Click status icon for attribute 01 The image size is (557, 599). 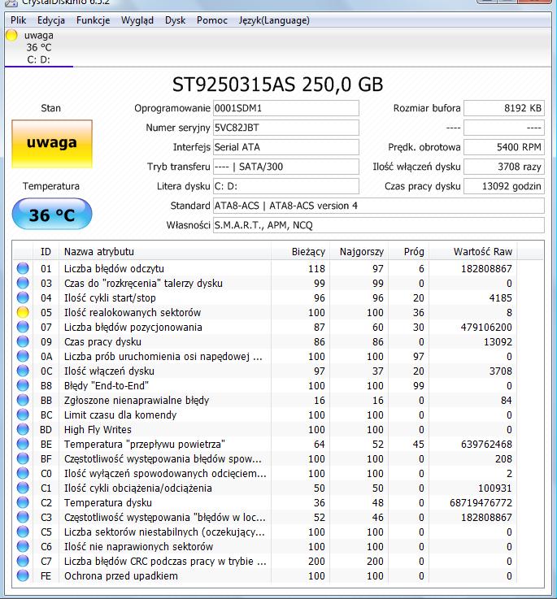23,268
